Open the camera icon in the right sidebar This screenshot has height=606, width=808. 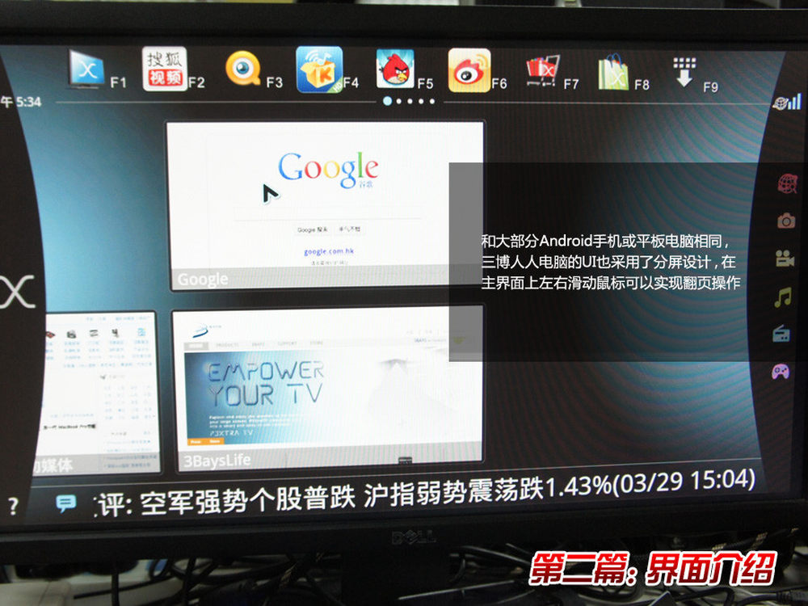point(786,221)
